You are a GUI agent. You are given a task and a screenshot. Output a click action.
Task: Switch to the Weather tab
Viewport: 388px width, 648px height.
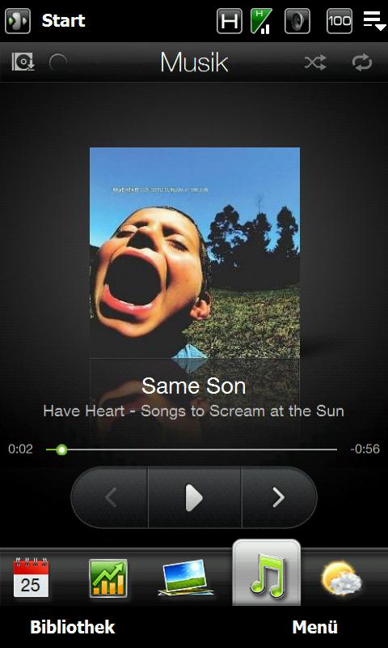pyautogui.click(x=342, y=578)
